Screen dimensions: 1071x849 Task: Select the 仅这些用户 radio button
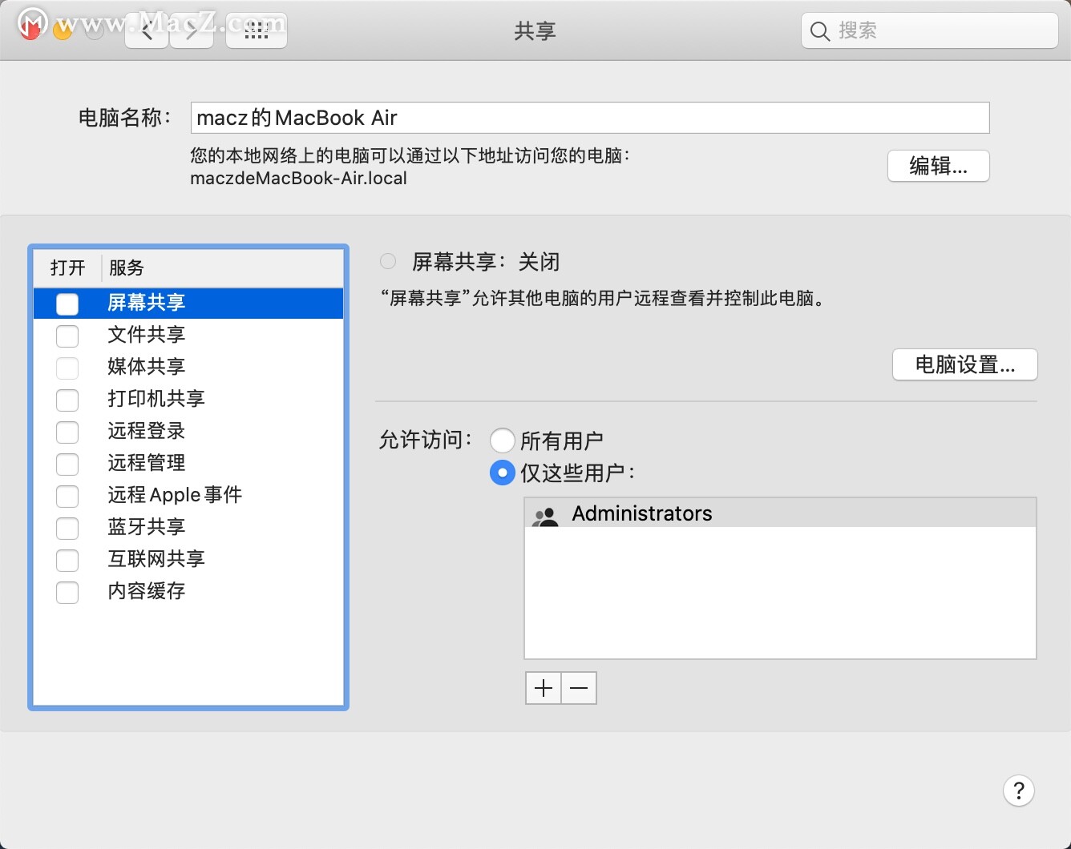(x=502, y=473)
